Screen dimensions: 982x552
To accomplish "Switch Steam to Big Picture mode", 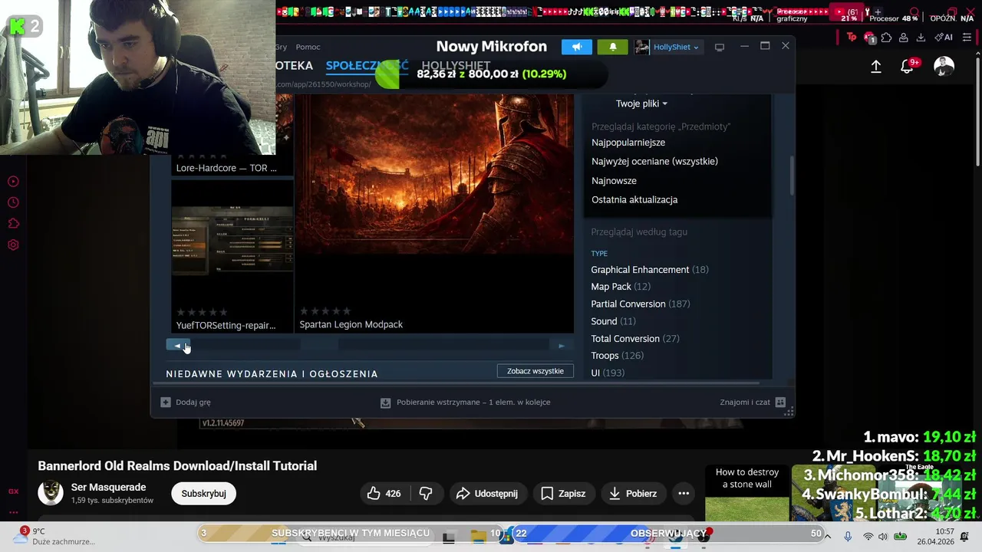I will [x=719, y=47].
